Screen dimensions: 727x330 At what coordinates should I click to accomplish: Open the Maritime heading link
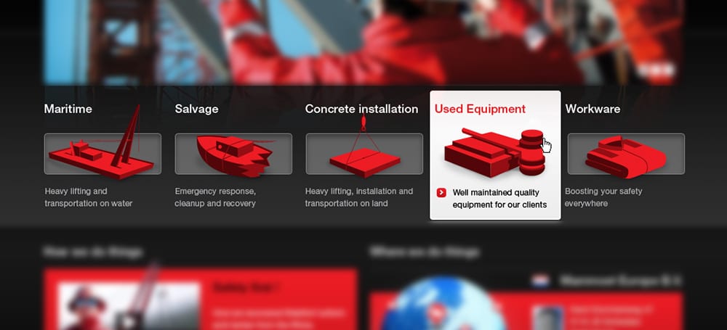click(68, 109)
